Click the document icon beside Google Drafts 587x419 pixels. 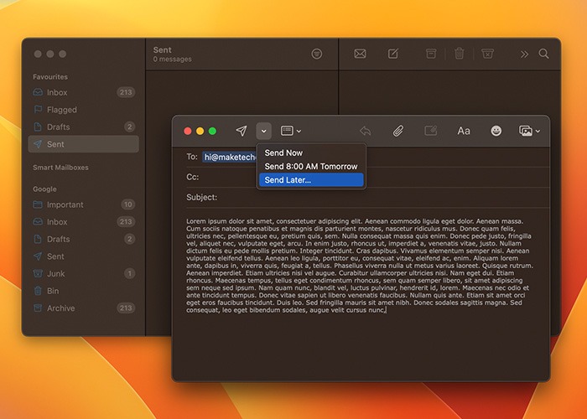pyautogui.click(x=38, y=239)
